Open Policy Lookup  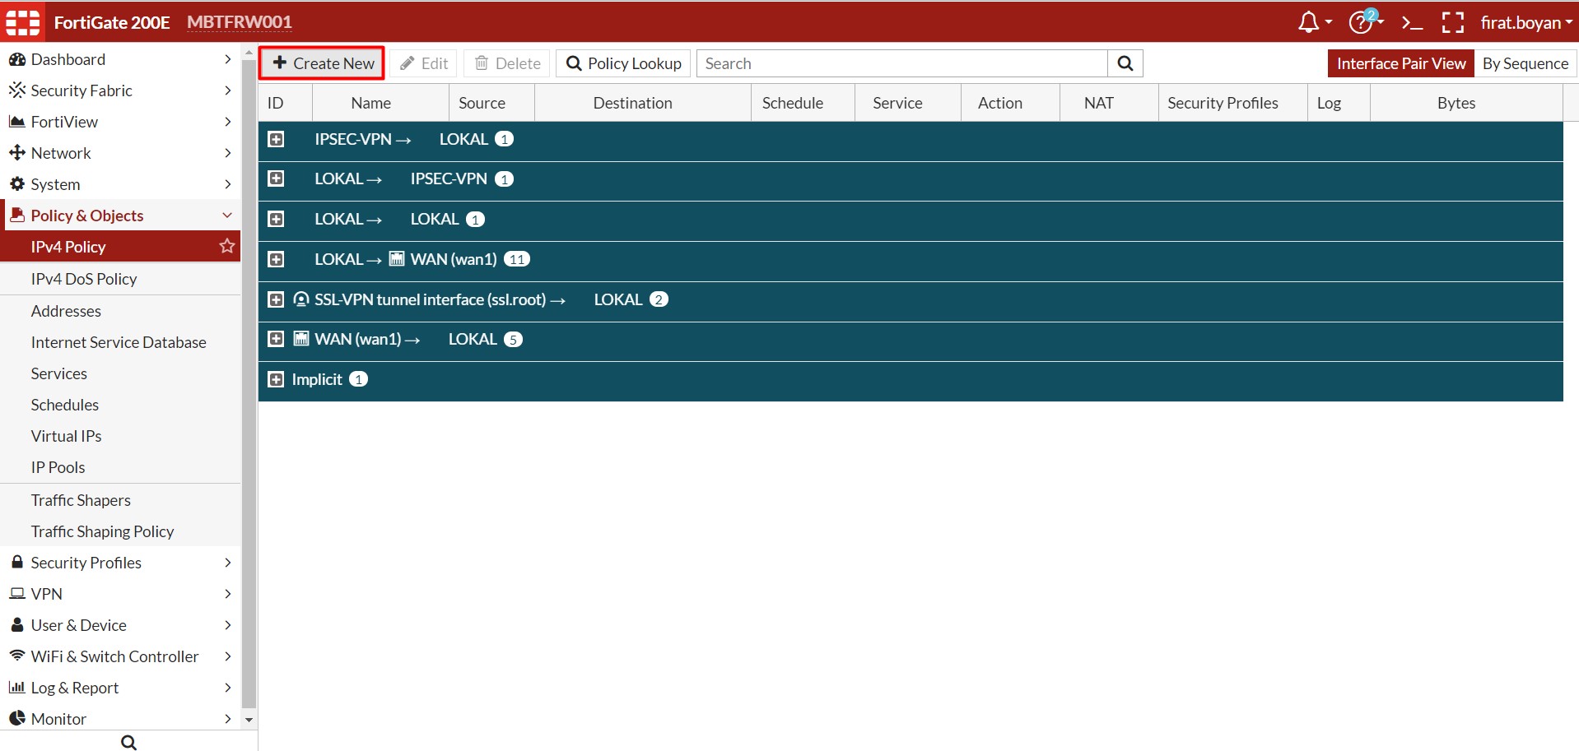[624, 63]
